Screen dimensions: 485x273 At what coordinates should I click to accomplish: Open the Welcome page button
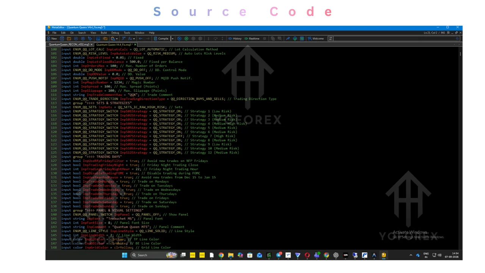(316, 38)
